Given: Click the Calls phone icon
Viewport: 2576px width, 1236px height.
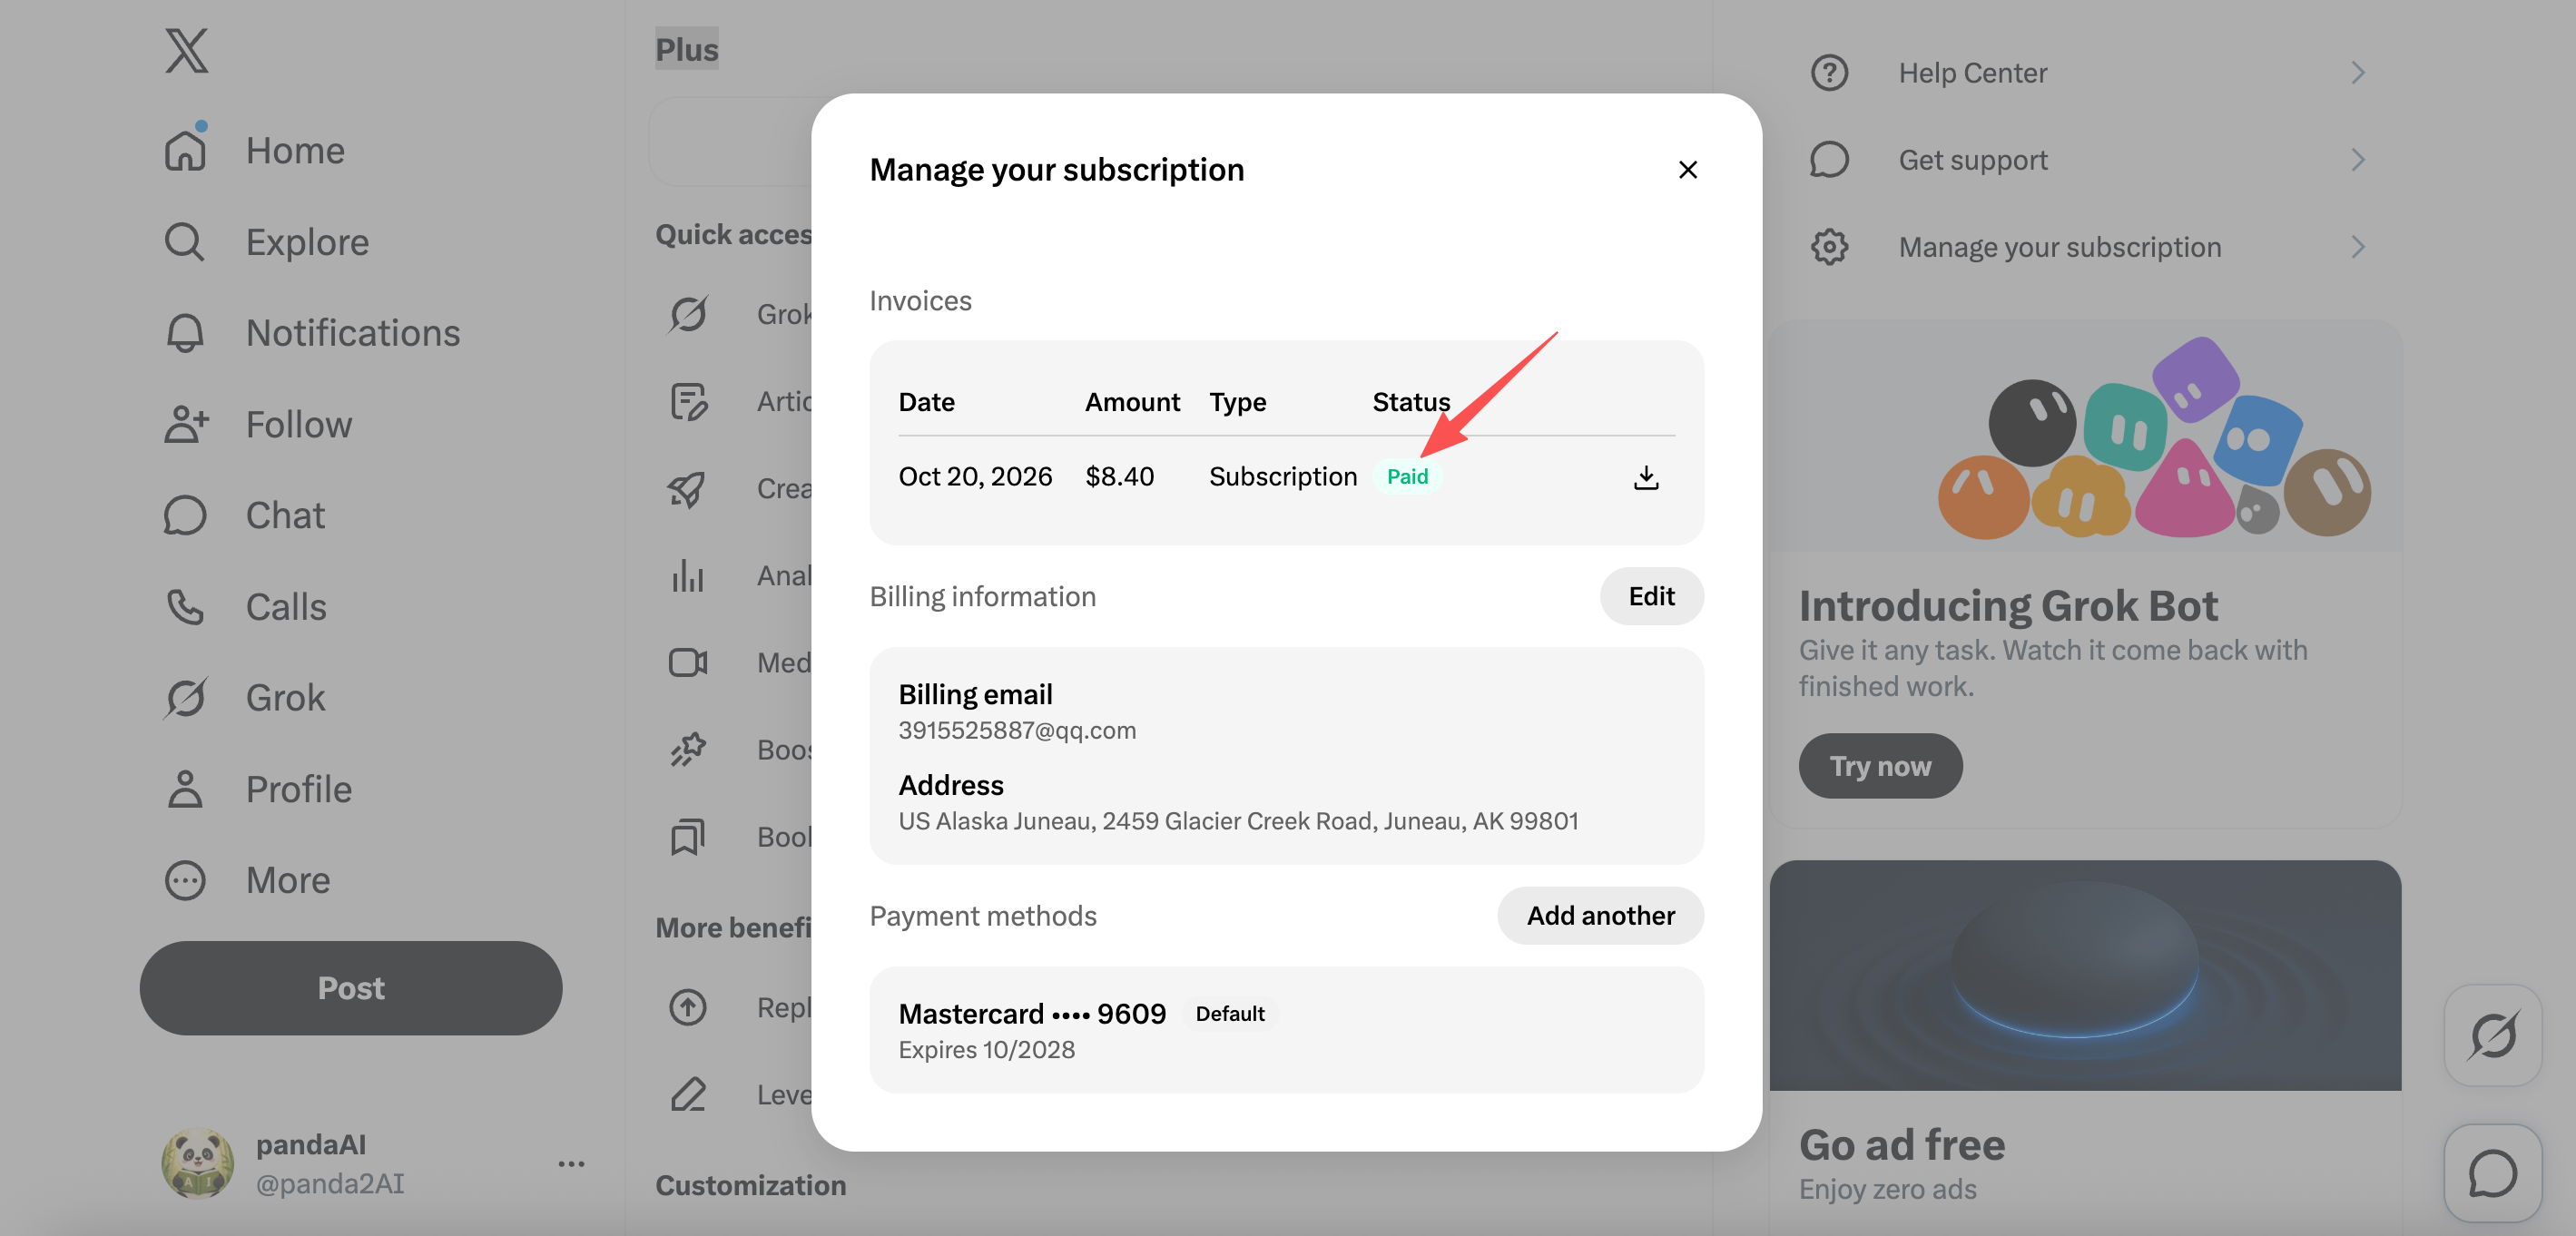Looking at the screenshot, I should click(x=185, y=606).
